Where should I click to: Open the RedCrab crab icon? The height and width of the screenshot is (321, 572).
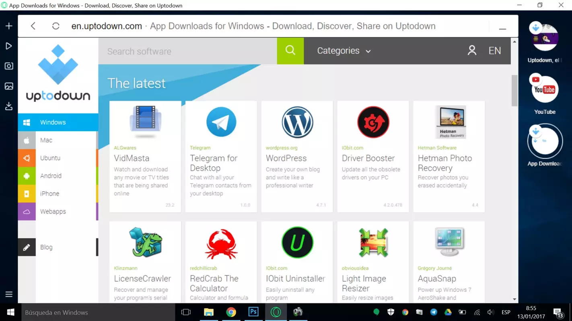pos(221,244)
